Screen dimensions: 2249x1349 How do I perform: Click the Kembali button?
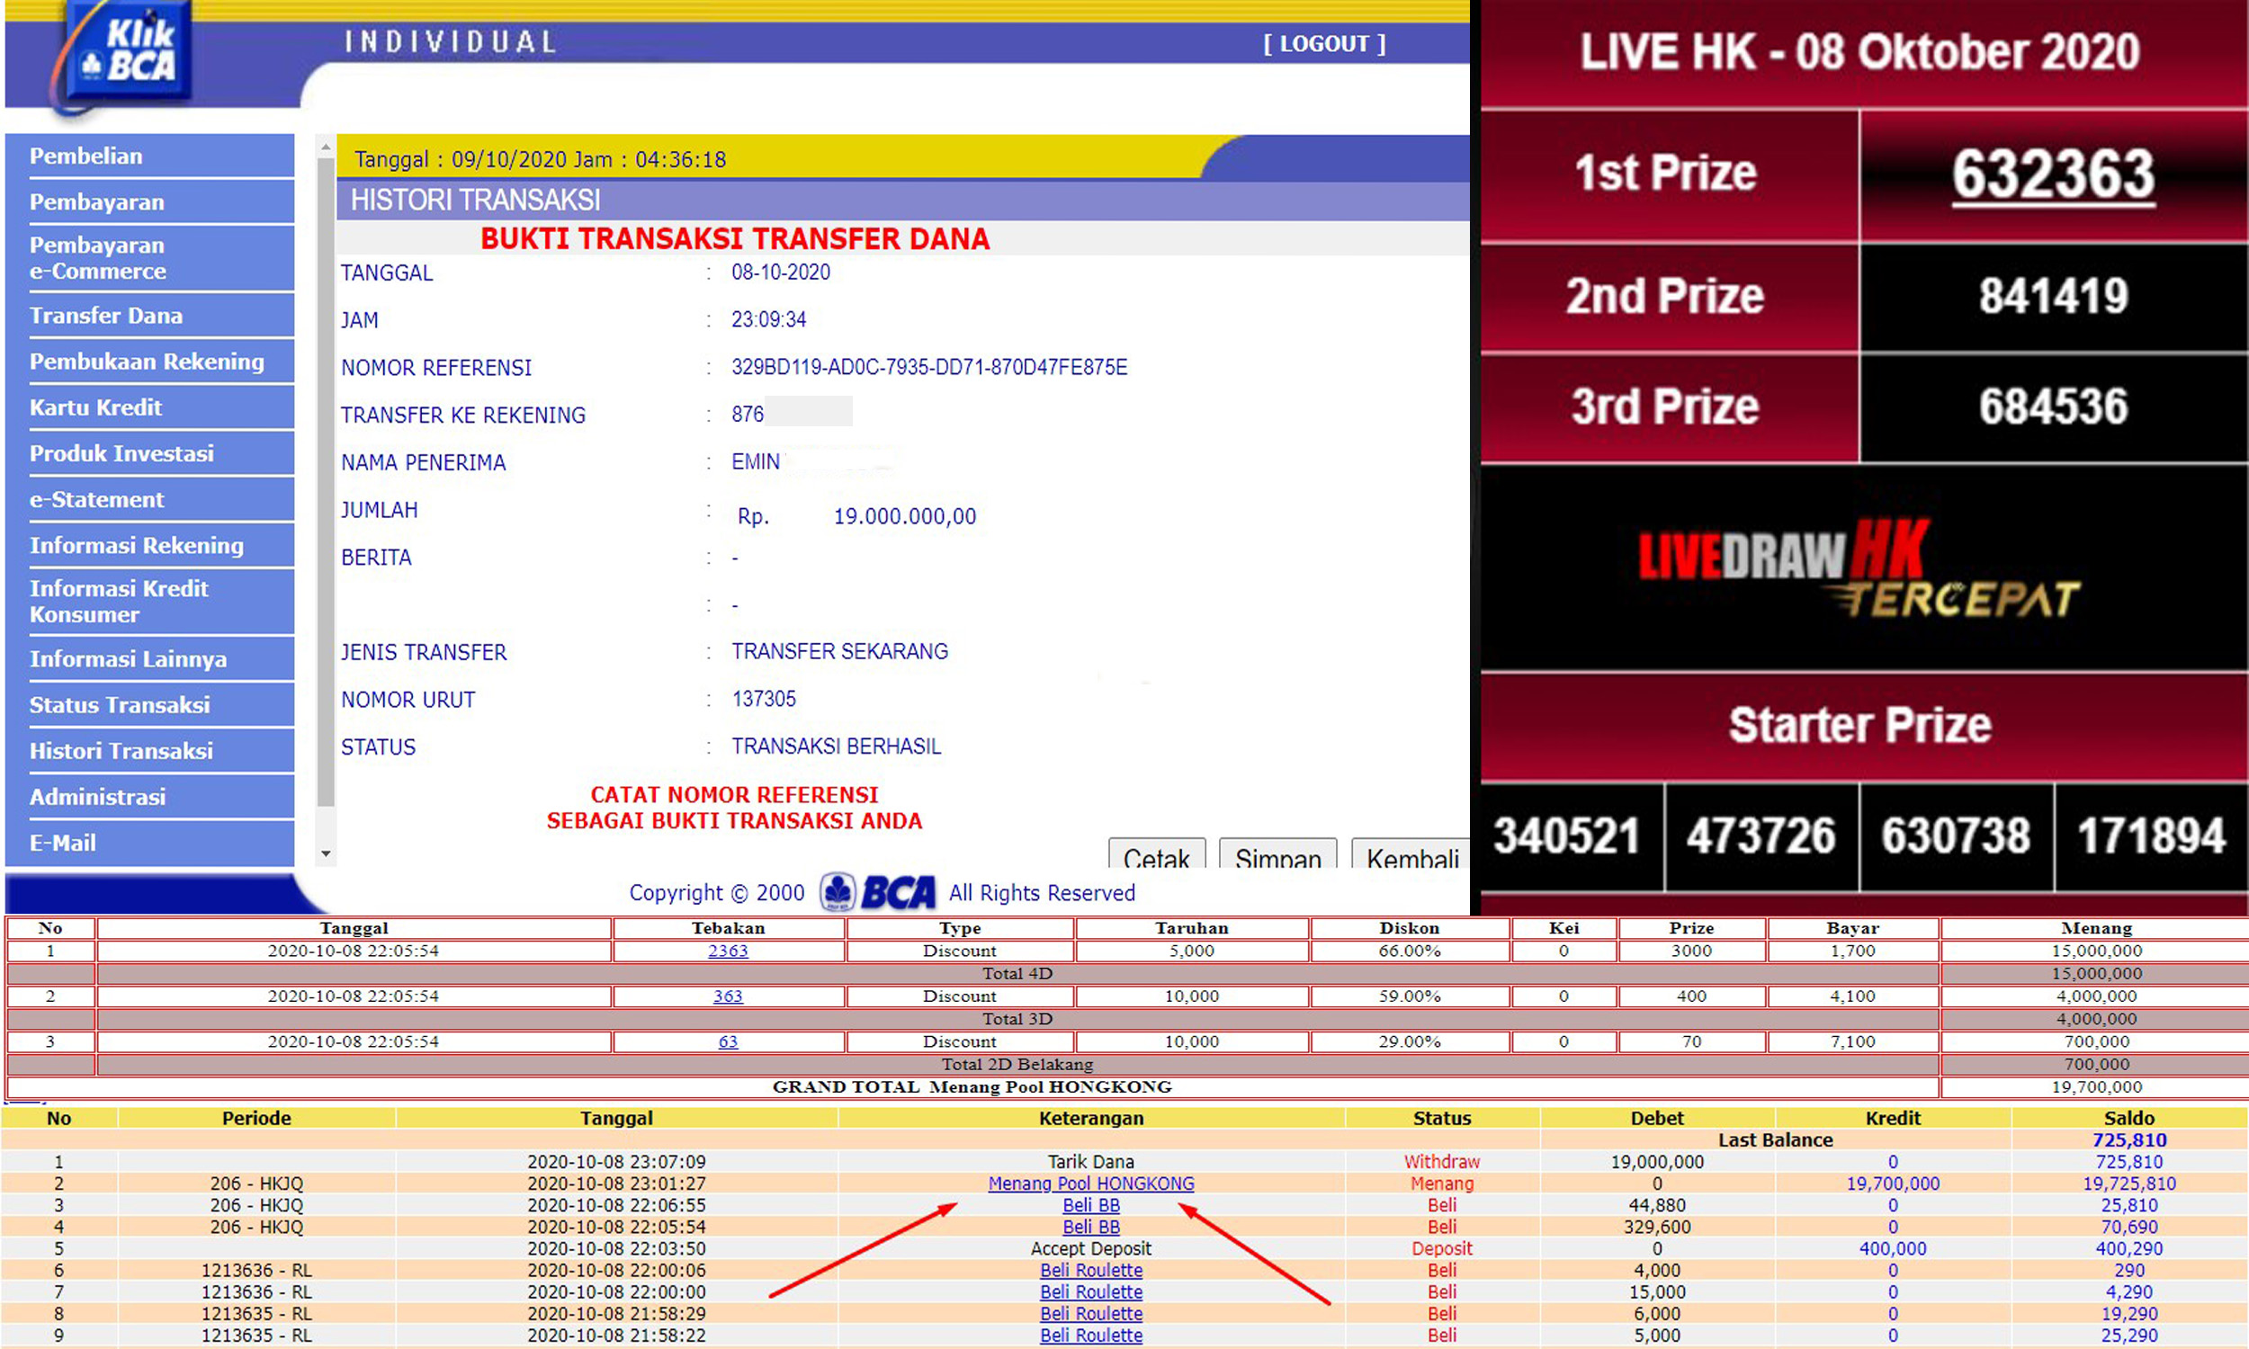[x=1411, y=854]
